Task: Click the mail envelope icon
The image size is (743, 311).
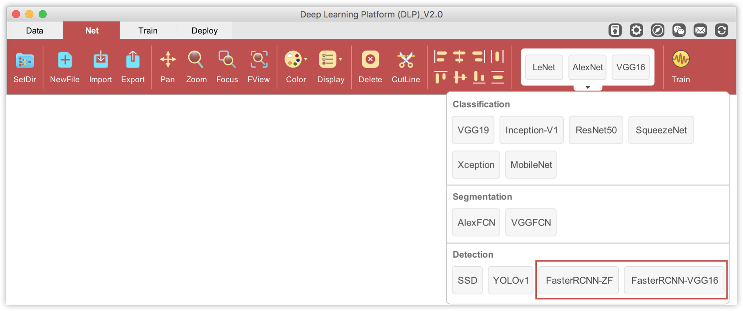Action: click(x=700, y=30)
